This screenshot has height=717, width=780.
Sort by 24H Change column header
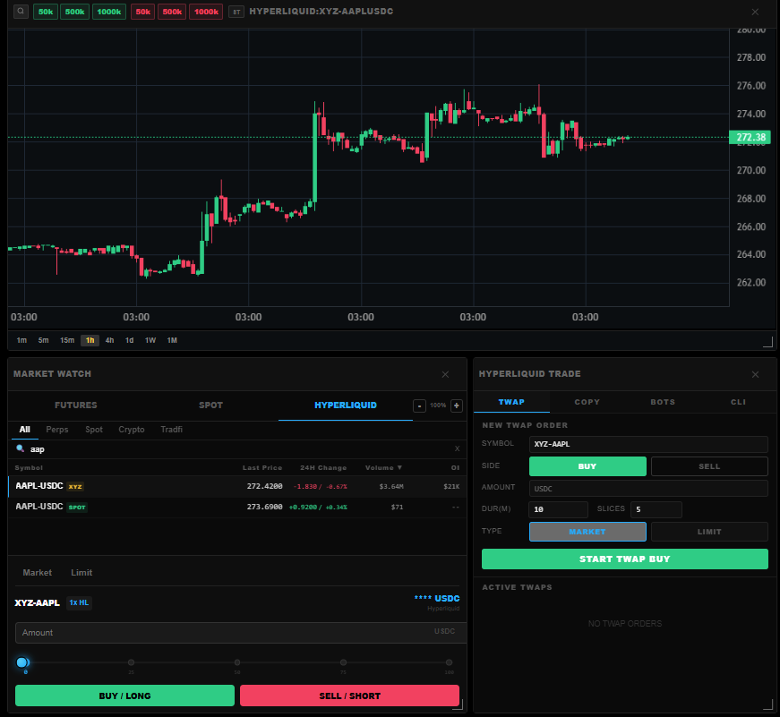(323, 468)
